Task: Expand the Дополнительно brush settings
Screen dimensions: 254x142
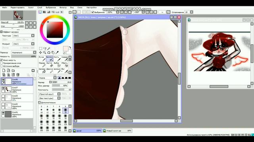Action: [x=39, y=103]
